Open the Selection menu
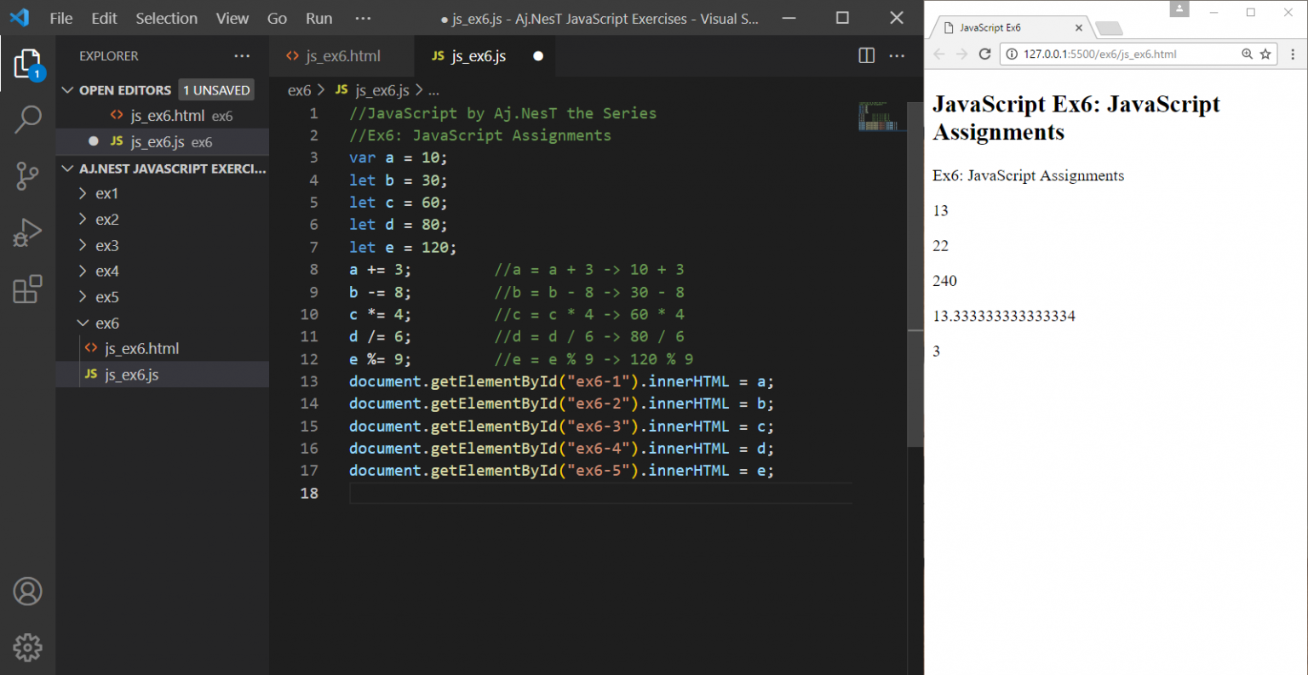 click(x=166, y=18)
